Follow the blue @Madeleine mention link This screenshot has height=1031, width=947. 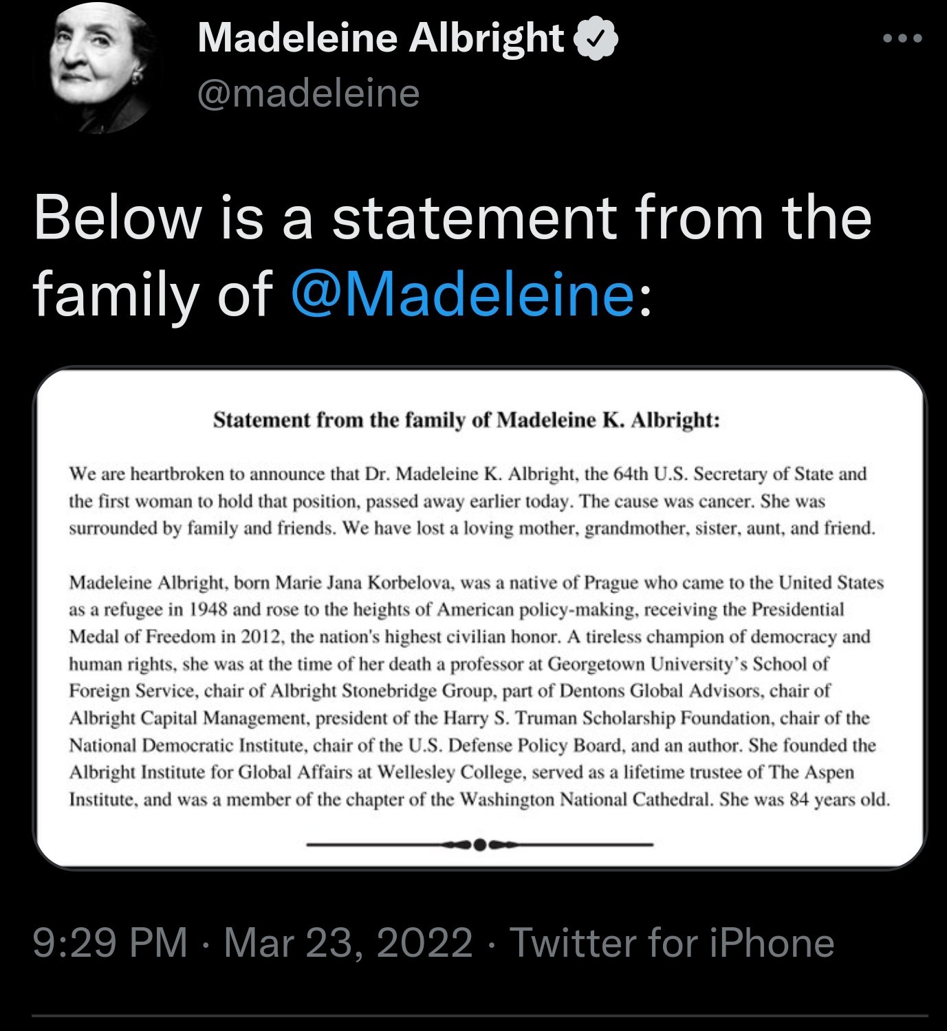pos(463,293)
